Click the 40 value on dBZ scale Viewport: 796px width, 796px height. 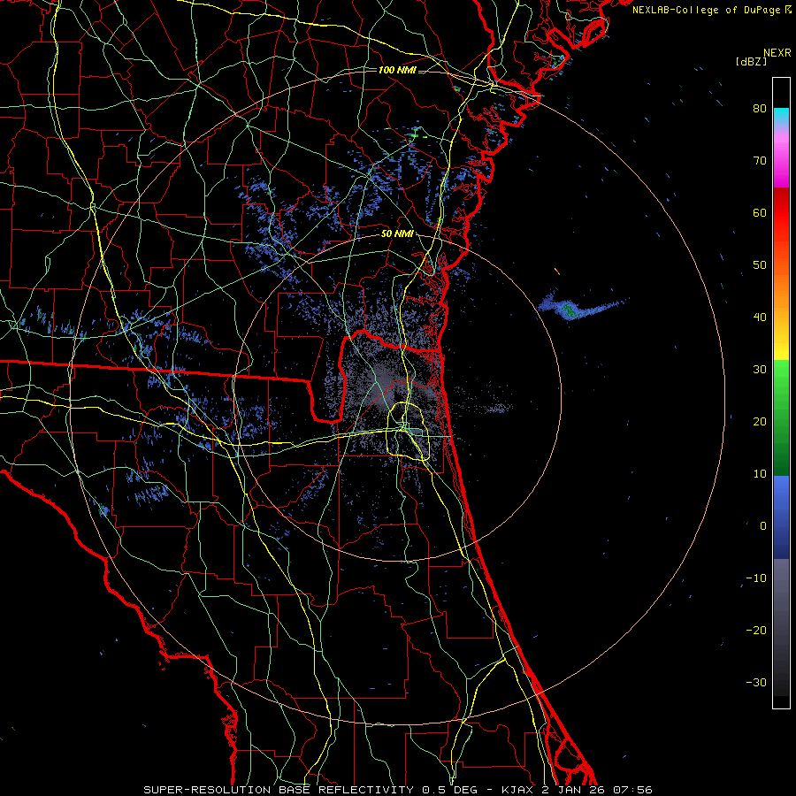(x=760, y=318)
